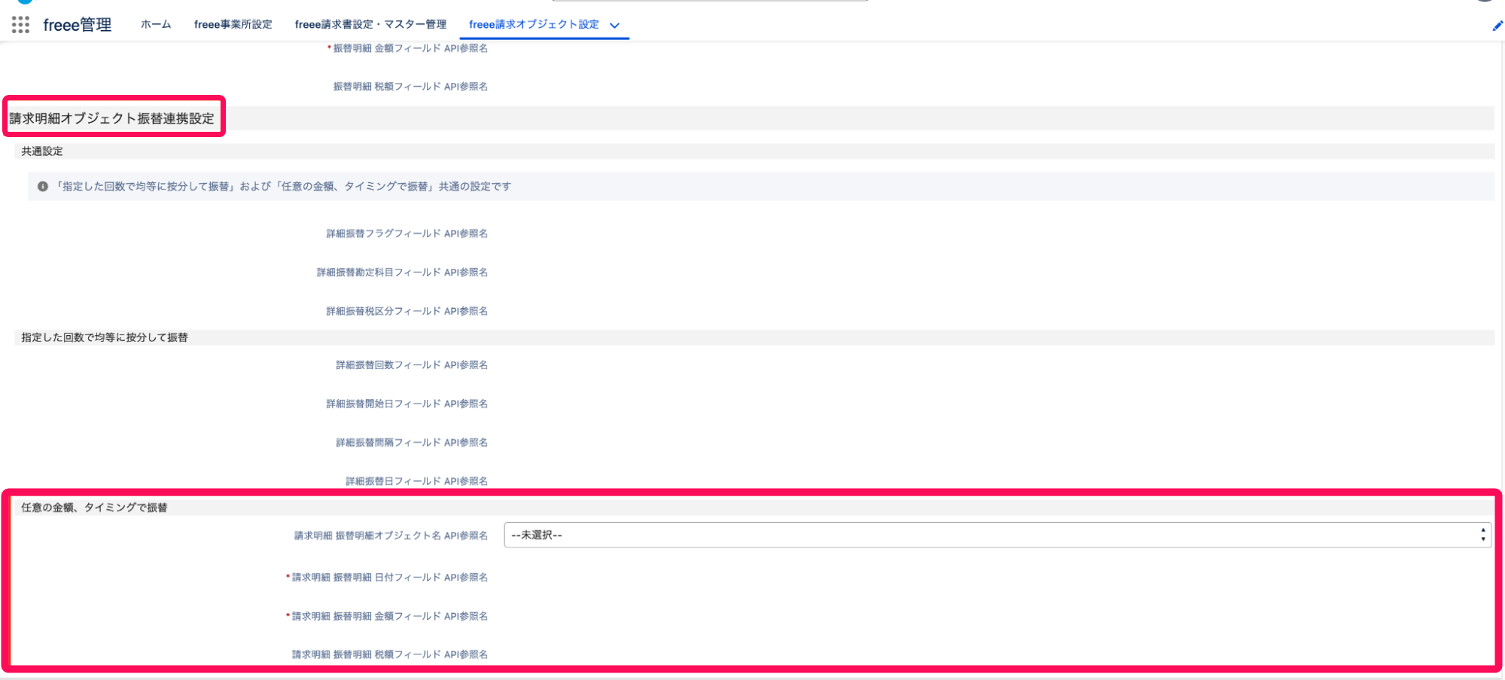
Task: Open the freee請求オブジェクト設定 tab chevron menu
Action: (x=614, y=25)
